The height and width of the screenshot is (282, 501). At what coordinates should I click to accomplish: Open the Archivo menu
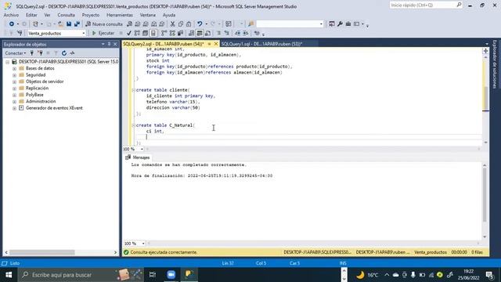[x=11, y=15]
